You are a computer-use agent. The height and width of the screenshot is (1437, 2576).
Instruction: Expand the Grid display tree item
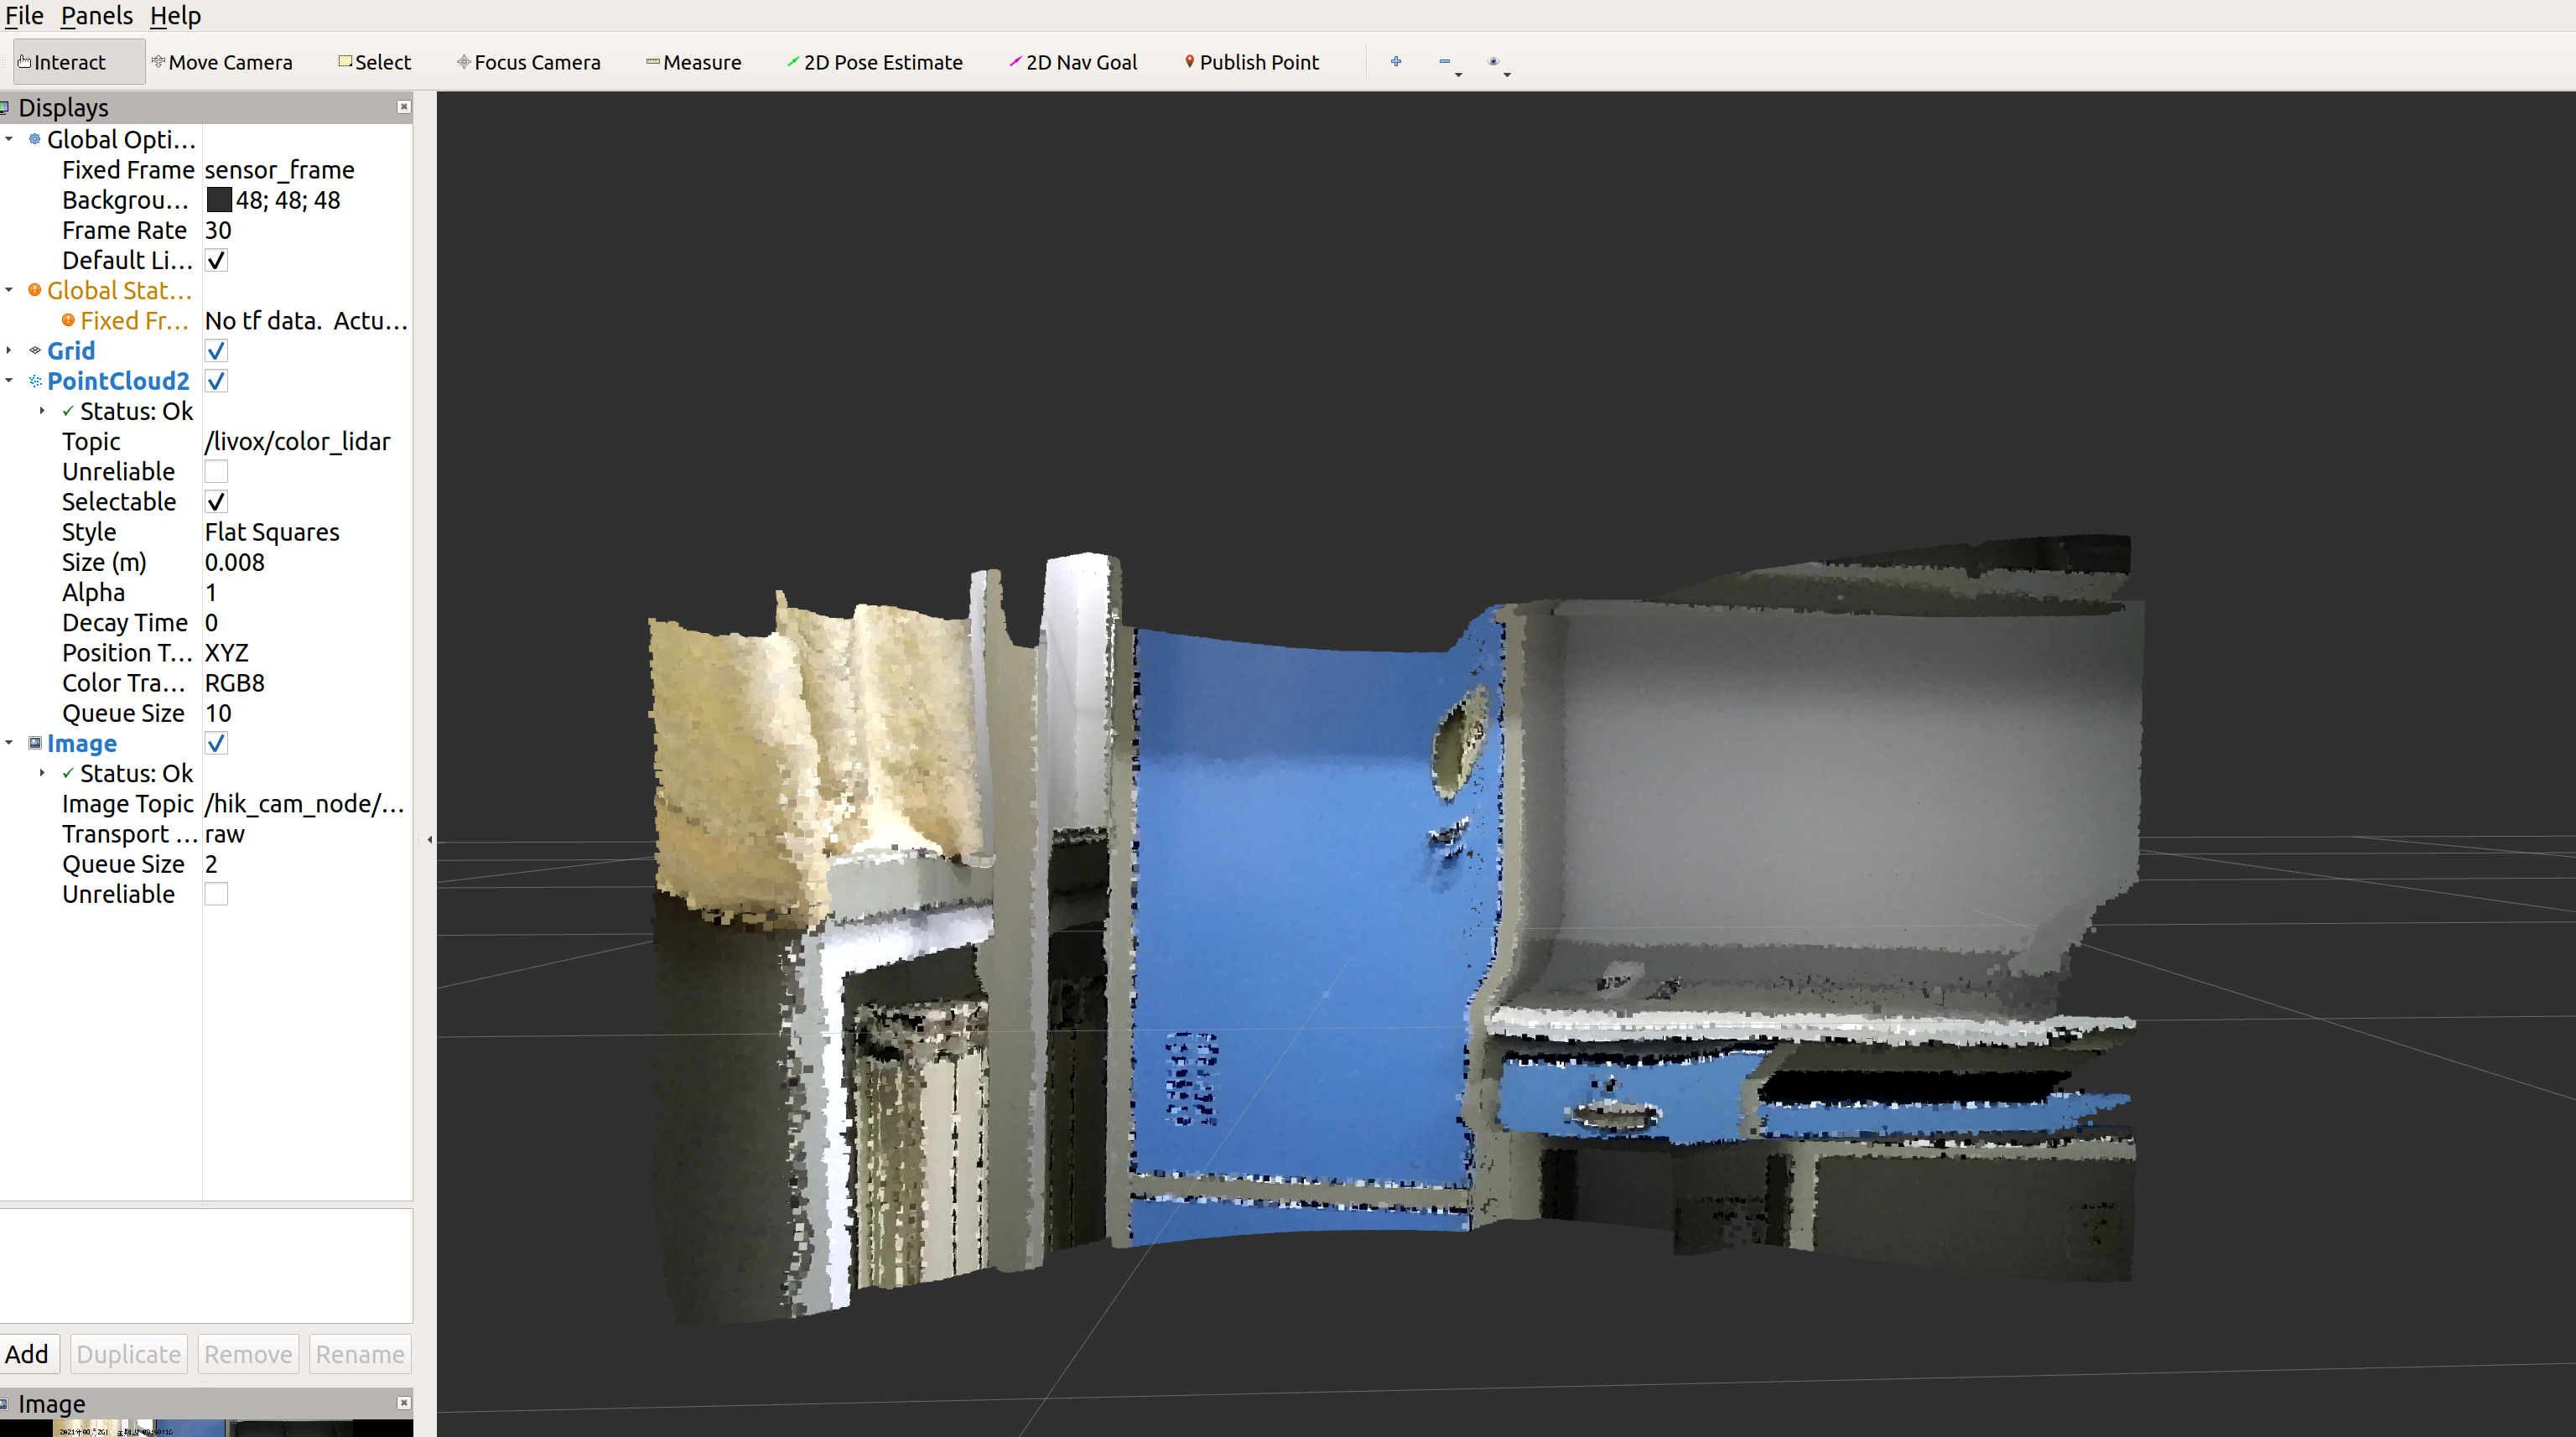pos(9,351)
